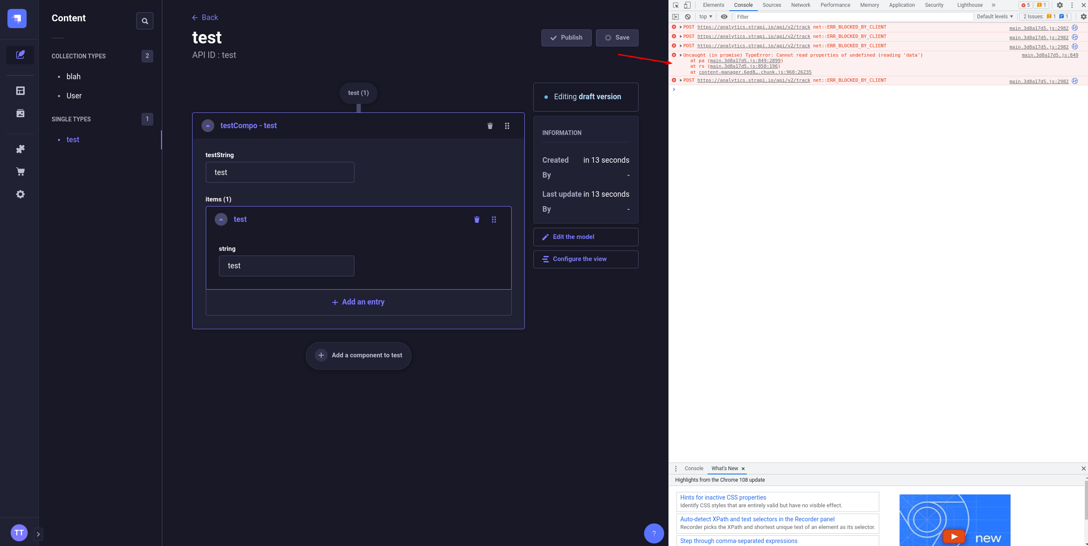Image resolution: width=1088 pixels, height=546 pixels.
Task: Toggle the live expression eye icon
Action: tap(724, 17)
